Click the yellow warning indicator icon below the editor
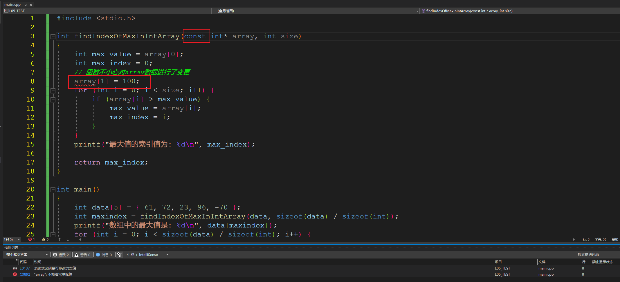Image resolution: width=620 pixels, height=282 pixels. [44, 239]
